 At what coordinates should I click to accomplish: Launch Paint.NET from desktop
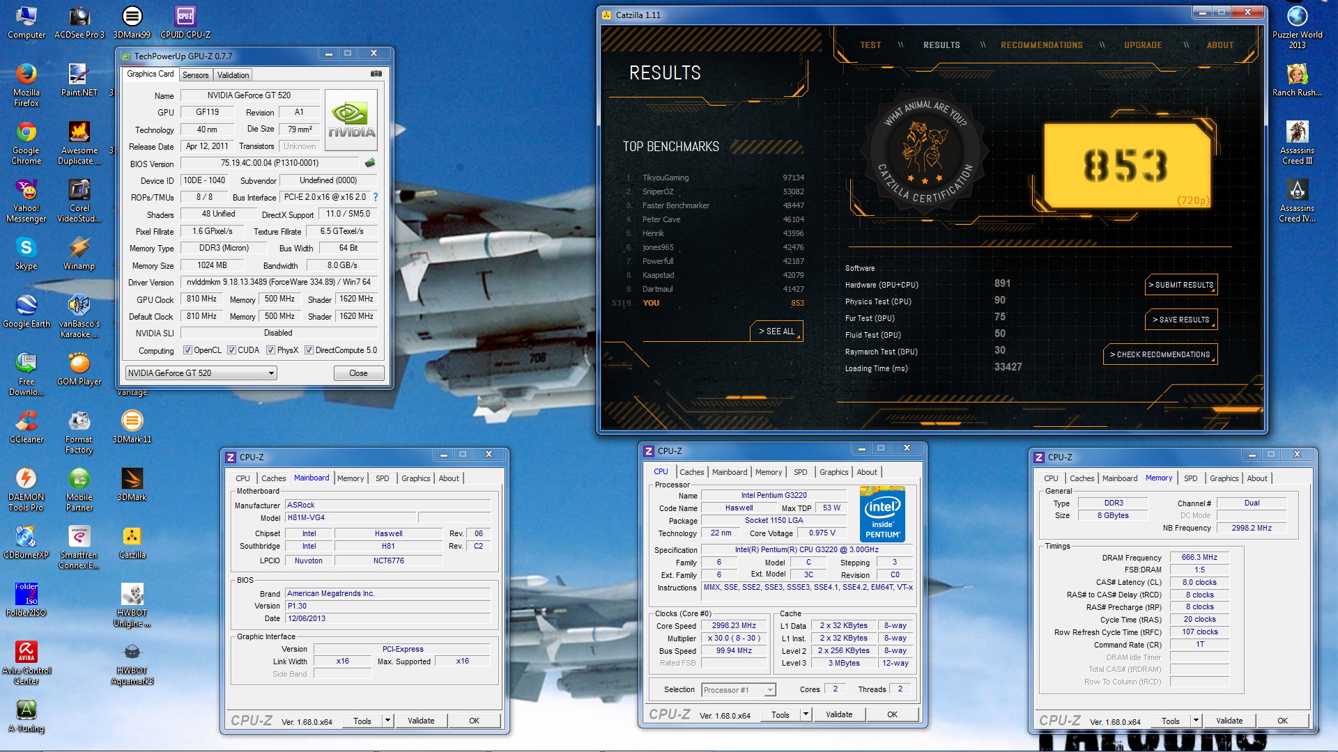point(79,80)
